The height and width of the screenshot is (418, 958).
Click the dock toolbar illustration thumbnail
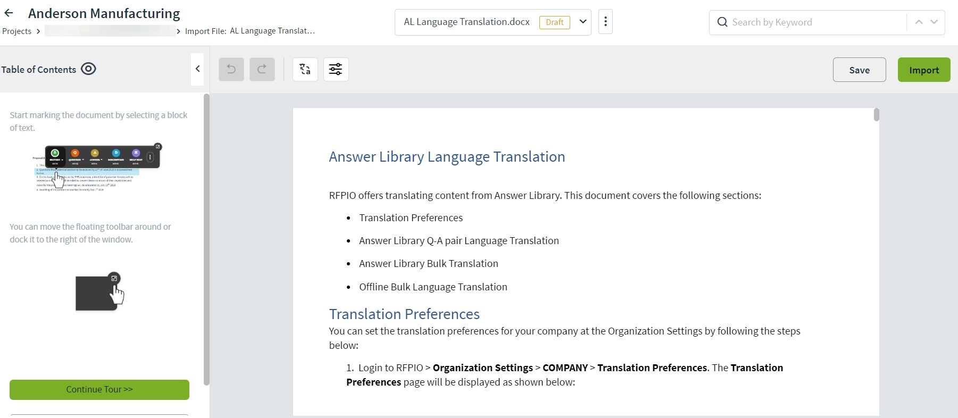[x=99, y=292]
